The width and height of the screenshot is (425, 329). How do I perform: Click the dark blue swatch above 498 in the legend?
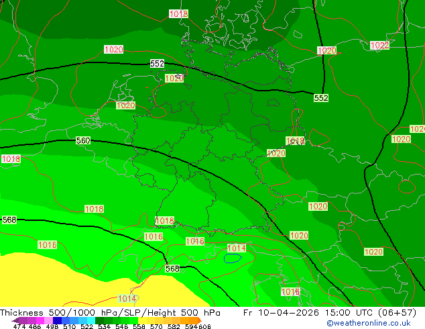(x=57, y=320)
